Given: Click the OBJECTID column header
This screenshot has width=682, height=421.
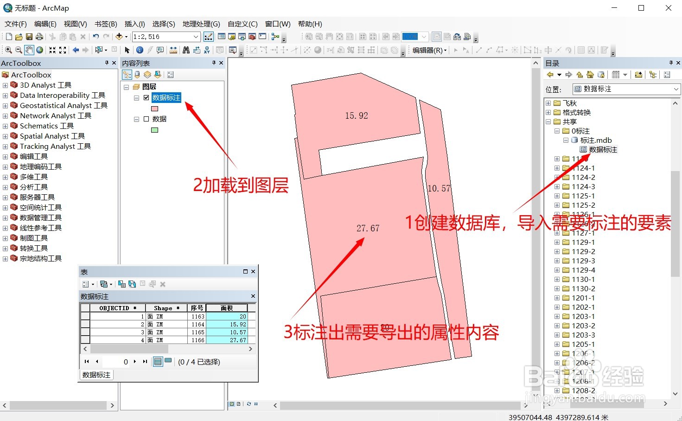Looking at the screenshot, I should 118,308.
